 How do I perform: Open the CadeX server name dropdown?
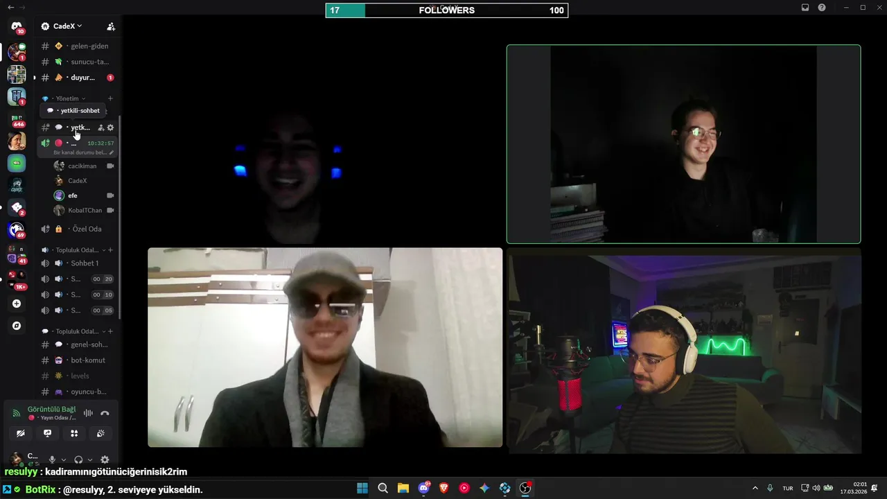coord(67,26)
